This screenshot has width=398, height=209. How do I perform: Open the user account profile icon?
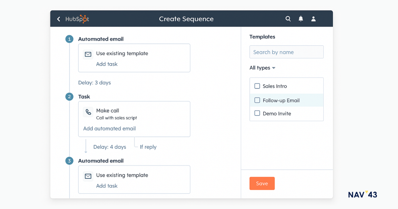point(313,19)
